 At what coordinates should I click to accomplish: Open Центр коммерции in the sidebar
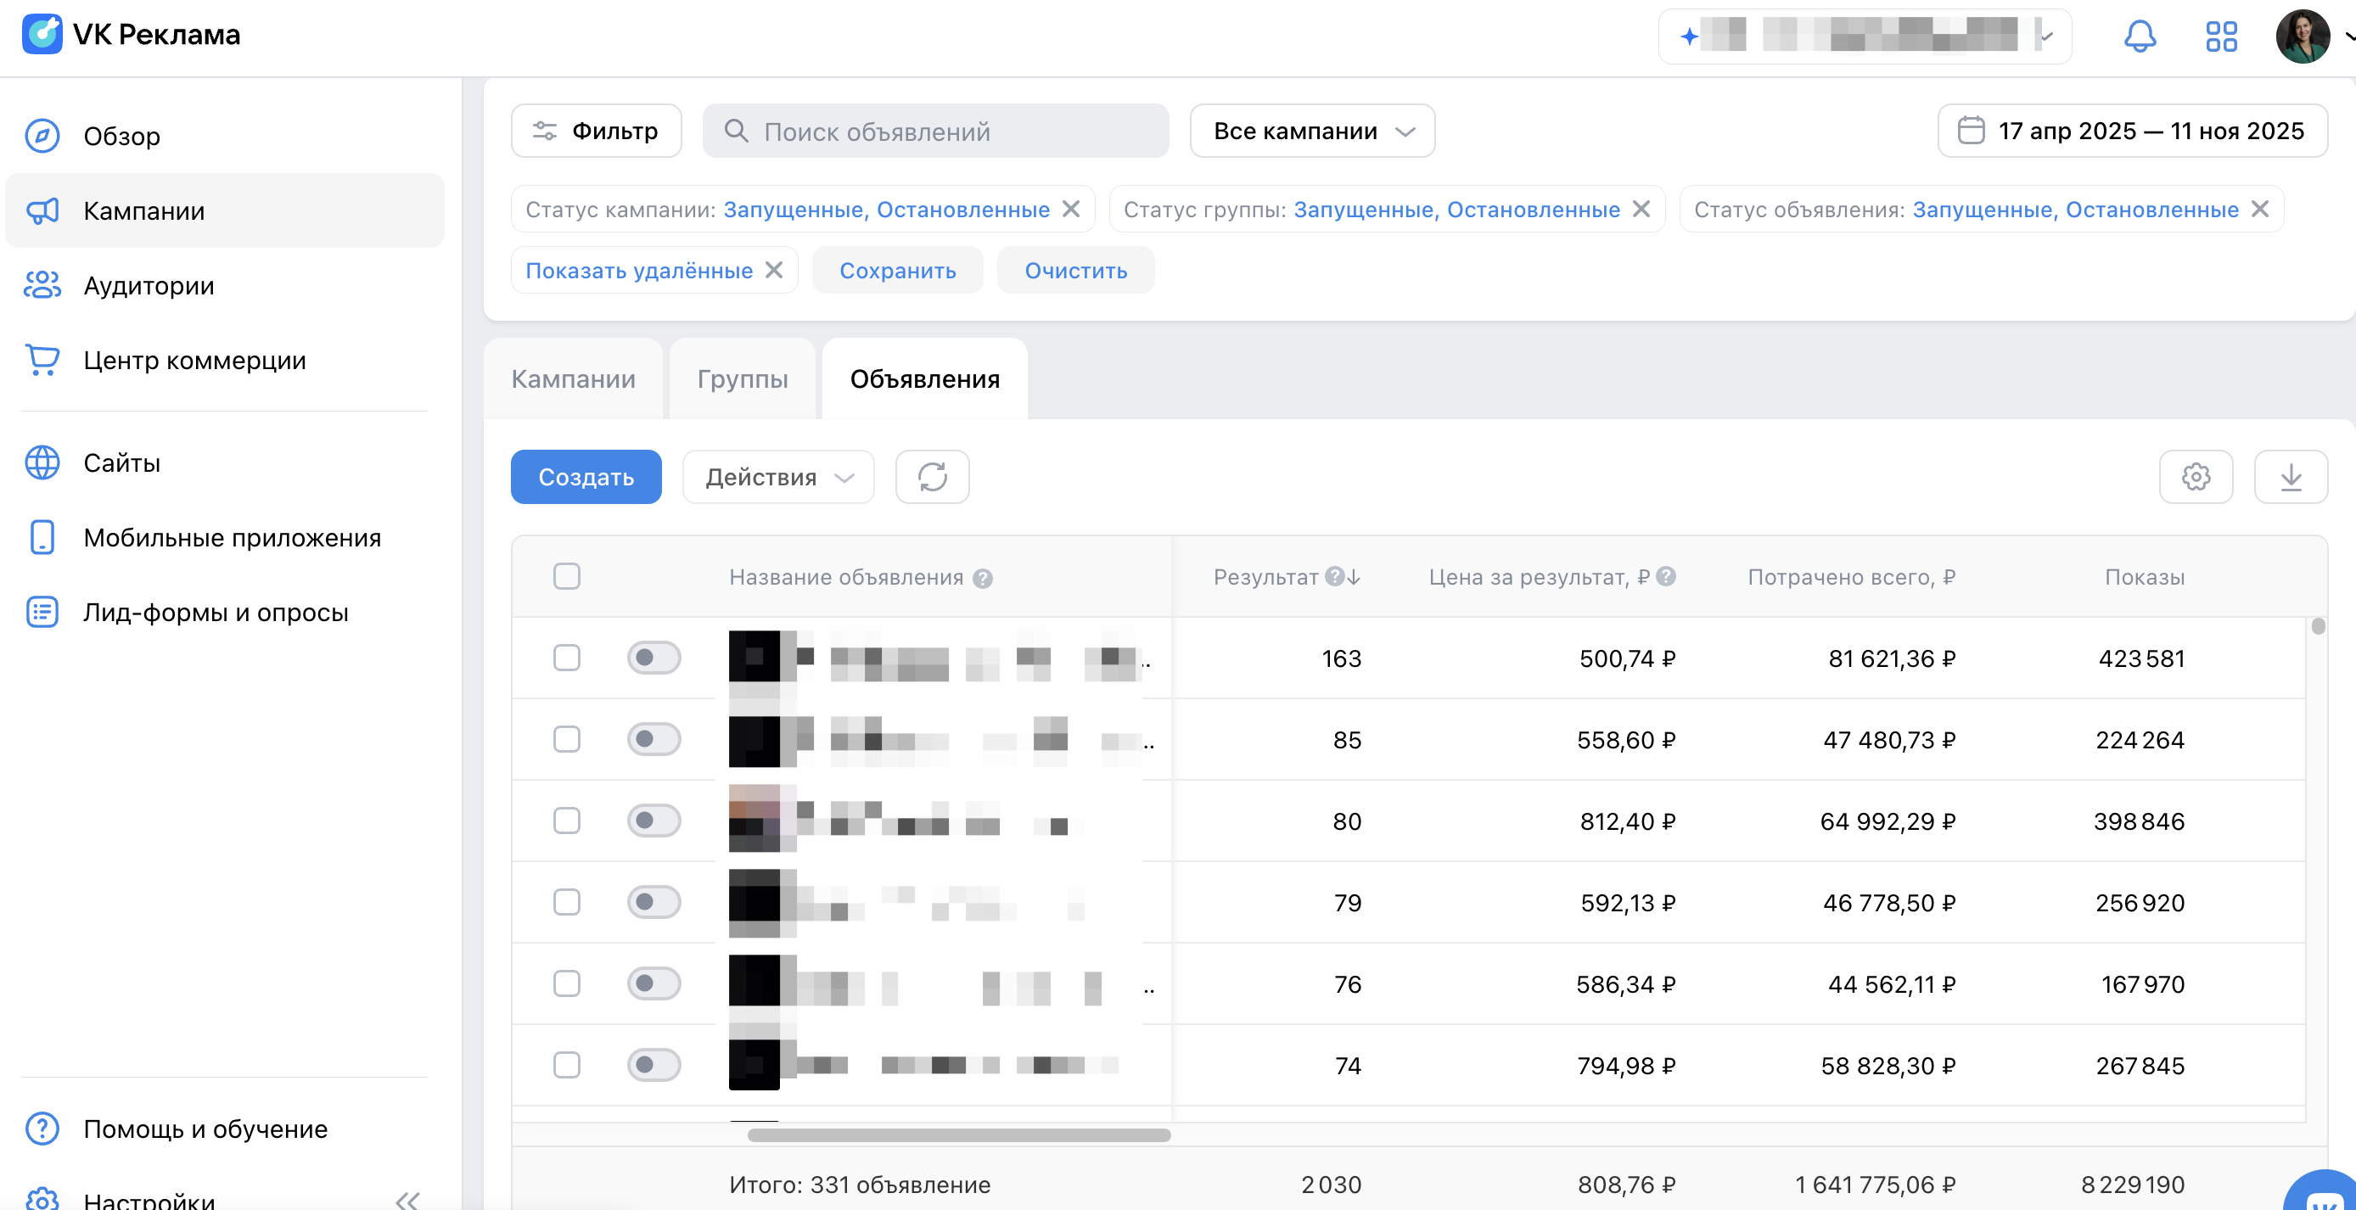[225, 361]
